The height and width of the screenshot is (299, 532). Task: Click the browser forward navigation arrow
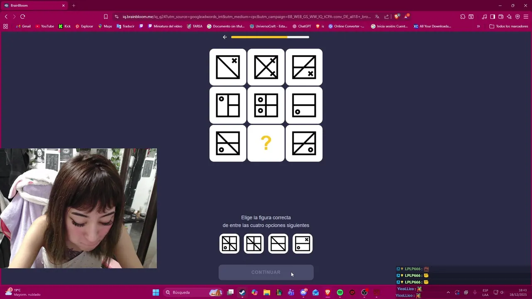click(14, 17)
